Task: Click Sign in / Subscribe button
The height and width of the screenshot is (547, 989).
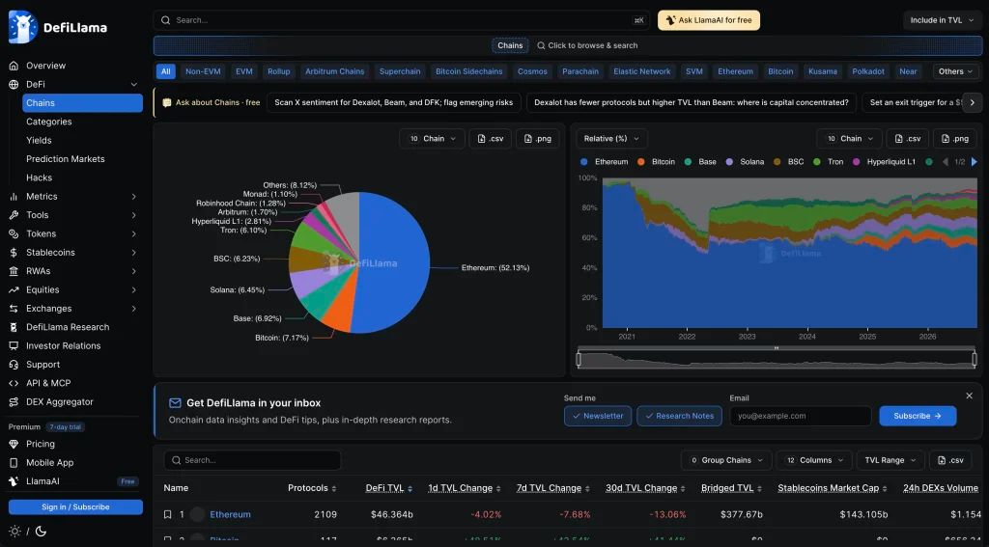Action: (75, 507)
